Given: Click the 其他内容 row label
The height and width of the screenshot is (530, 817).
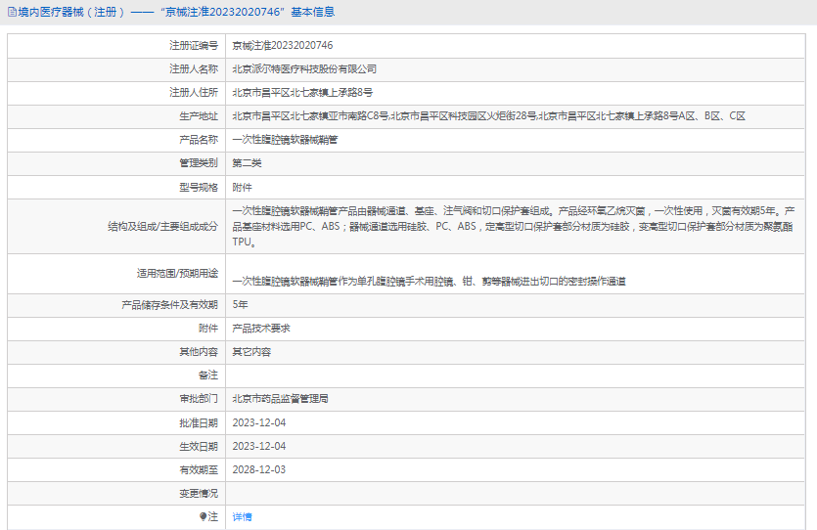Looking at the screenshot, I should pyautogui.click(x=199, y=352).
